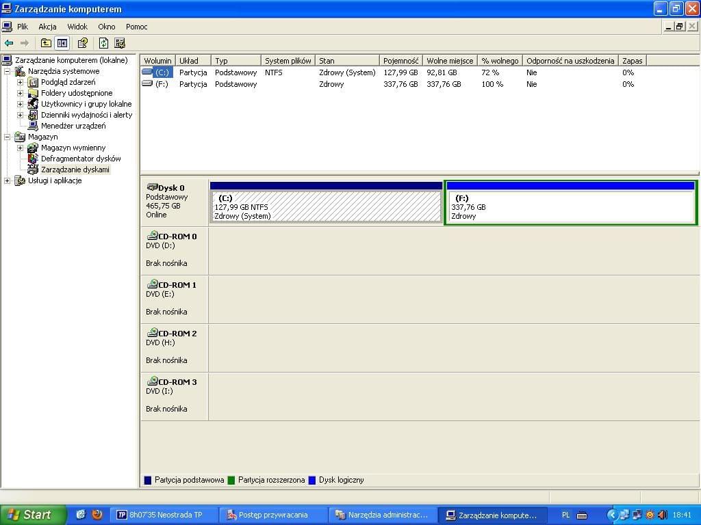701x525 pixels.
Task: Collapse the Magazyn tree node
Action: point(7,137)
